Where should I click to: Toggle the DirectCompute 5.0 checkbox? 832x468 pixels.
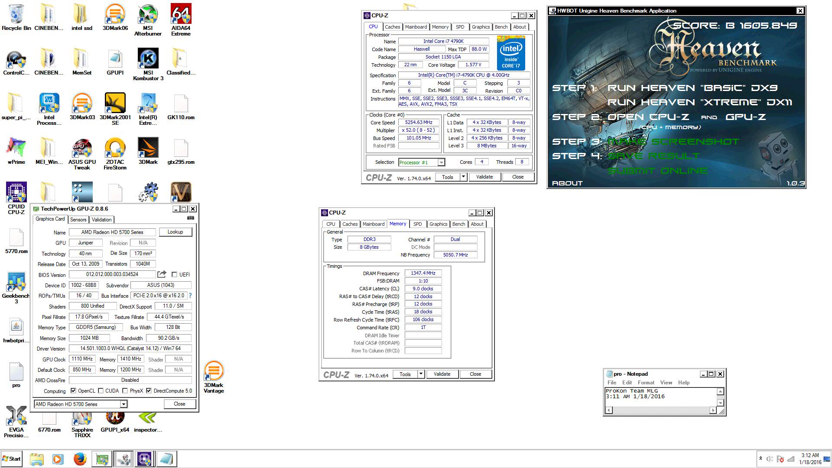149,390
